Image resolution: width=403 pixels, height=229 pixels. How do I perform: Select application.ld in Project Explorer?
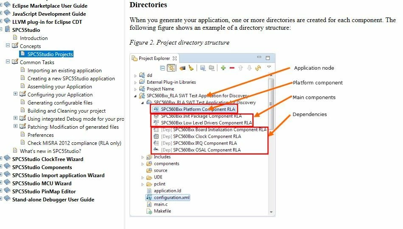pos(167,191)
